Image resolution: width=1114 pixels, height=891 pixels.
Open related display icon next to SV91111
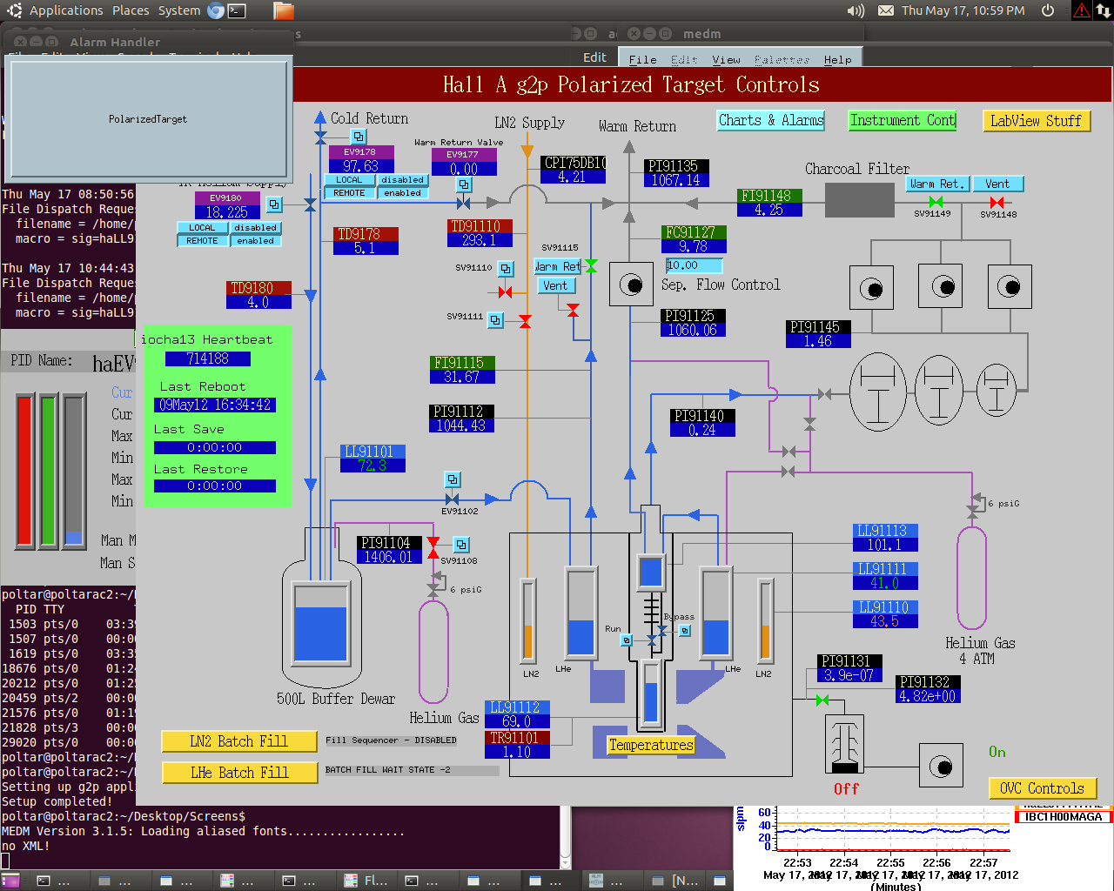(x=495, y=320)
